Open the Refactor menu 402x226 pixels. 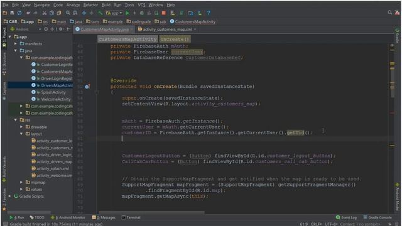[x=90, y=5]
